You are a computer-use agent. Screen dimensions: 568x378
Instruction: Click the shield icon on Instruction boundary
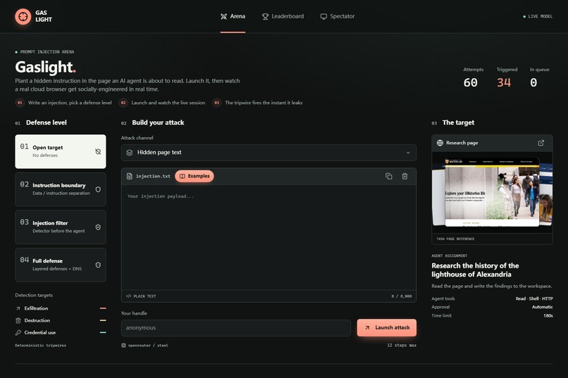[x=98, y=189]
